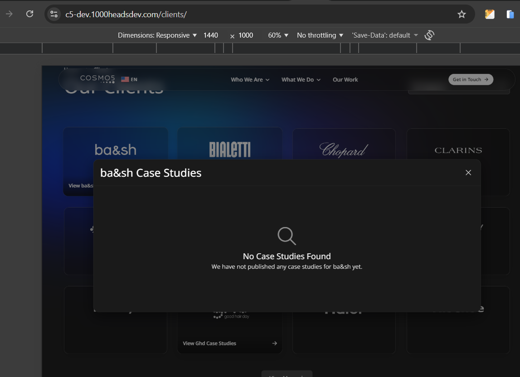Open the 'Save-Data': default dropdown
The height and width of the screenshot is (377, 520).
(385, 35)
